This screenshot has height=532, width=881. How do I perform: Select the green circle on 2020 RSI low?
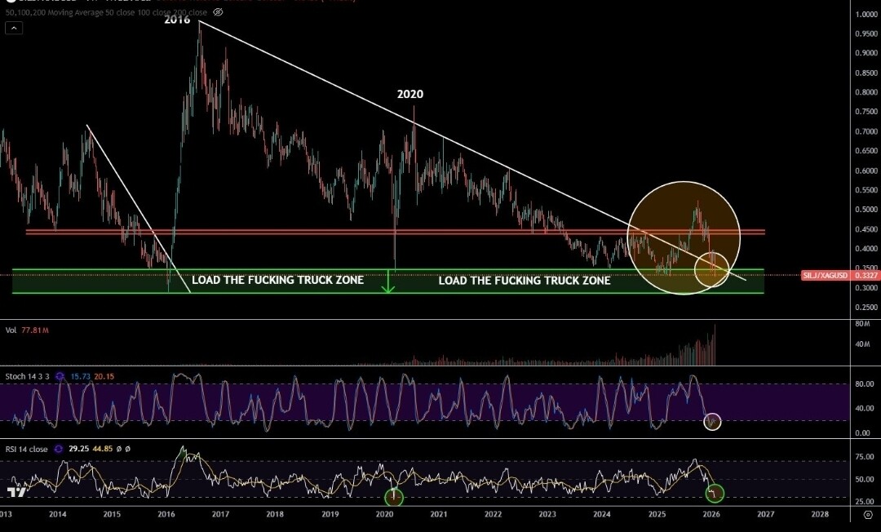(394, 495)
